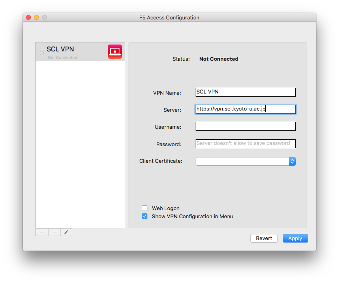
Task: Select the SCL VPN entry in list
Action: pos(80,52)
